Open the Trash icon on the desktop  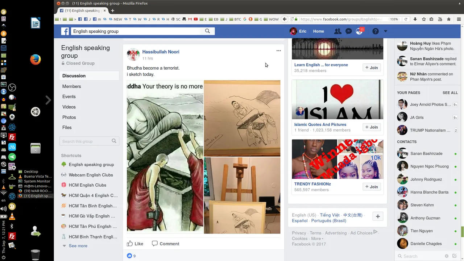35,255
